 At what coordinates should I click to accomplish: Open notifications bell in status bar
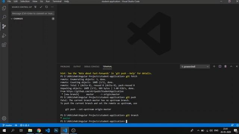pos(238,125)
